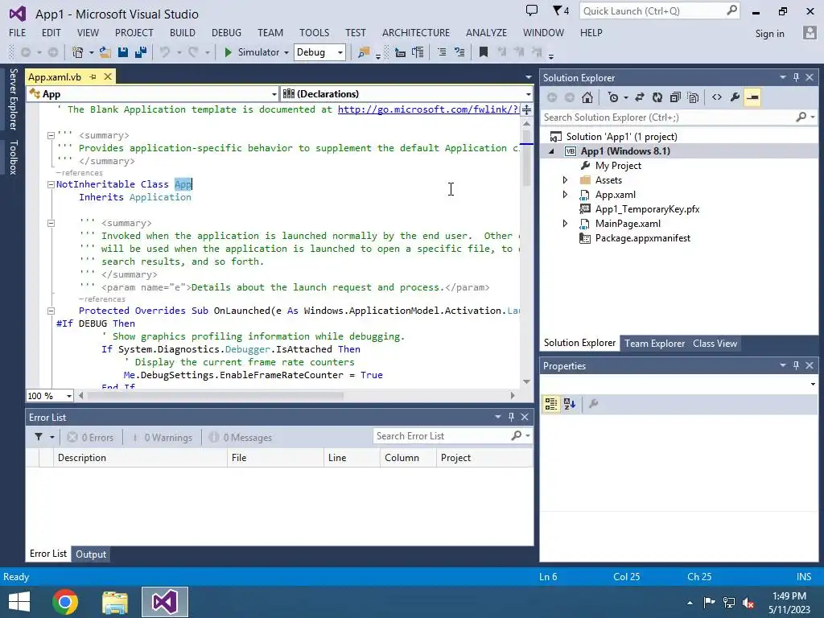Pin the App.xaml.vb tab

tap(93, 76)
